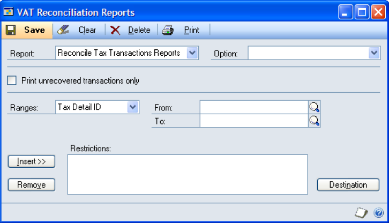Click the red X Delete icon

coord(115,30)
